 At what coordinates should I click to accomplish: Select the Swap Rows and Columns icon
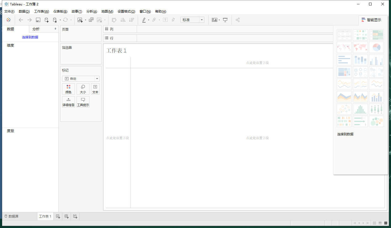click(114, 20)
